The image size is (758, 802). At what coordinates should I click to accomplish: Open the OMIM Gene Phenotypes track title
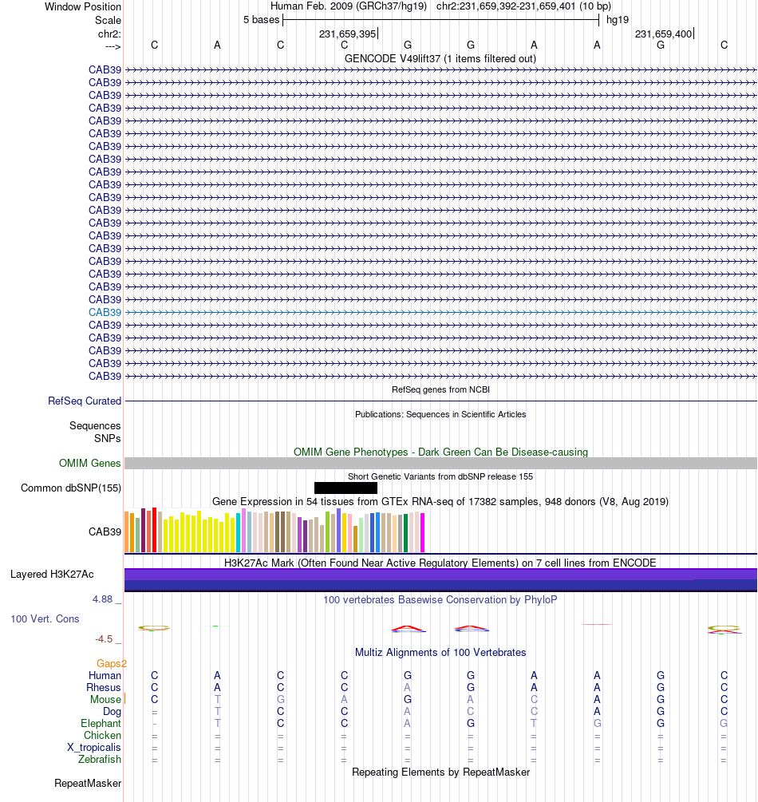[440, 452]
